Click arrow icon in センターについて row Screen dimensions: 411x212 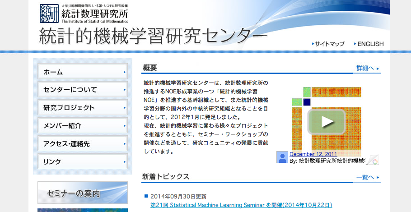click(125, 90)
